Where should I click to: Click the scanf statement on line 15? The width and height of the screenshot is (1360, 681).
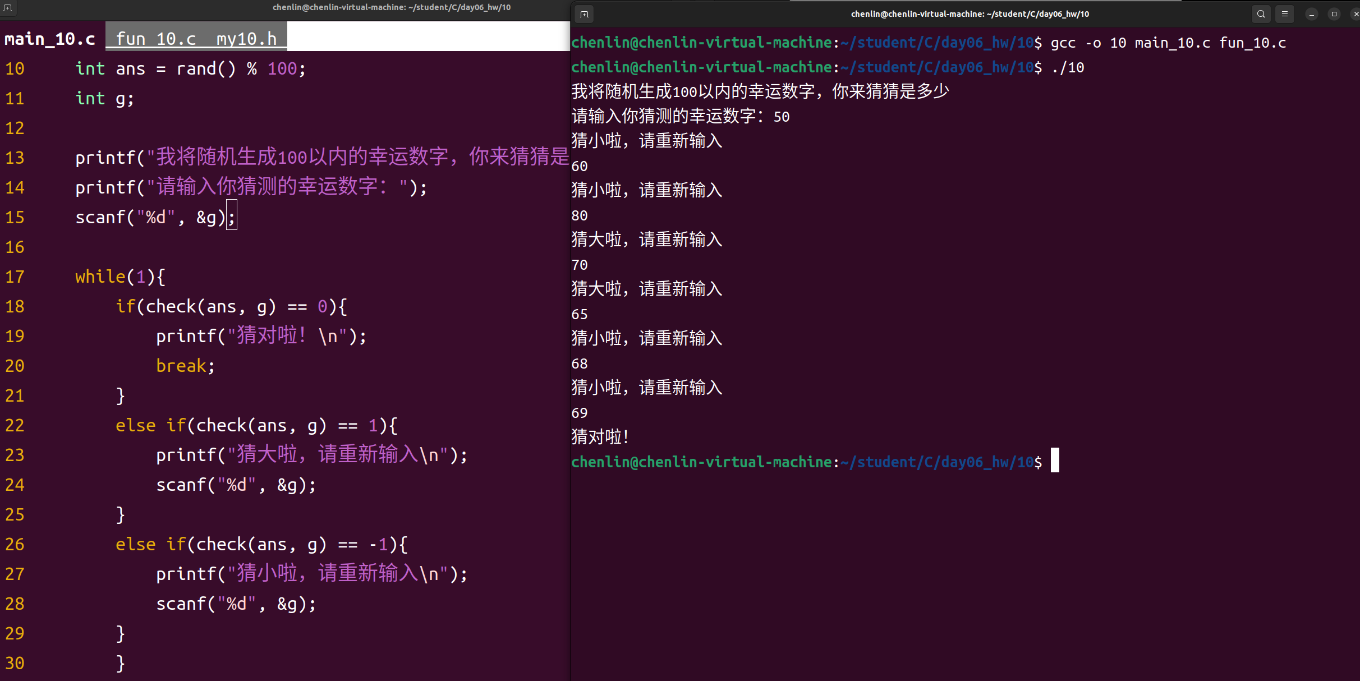coord(155,217)
